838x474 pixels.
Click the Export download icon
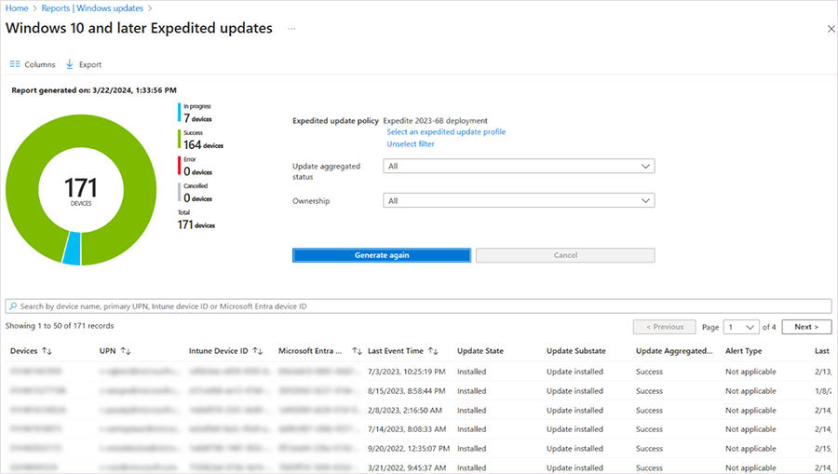(70, 64)
